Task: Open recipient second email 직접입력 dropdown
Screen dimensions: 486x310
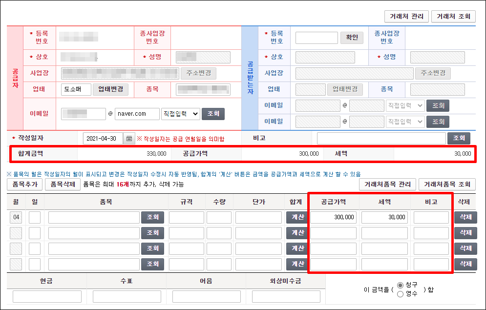Action: click(405, 122)
